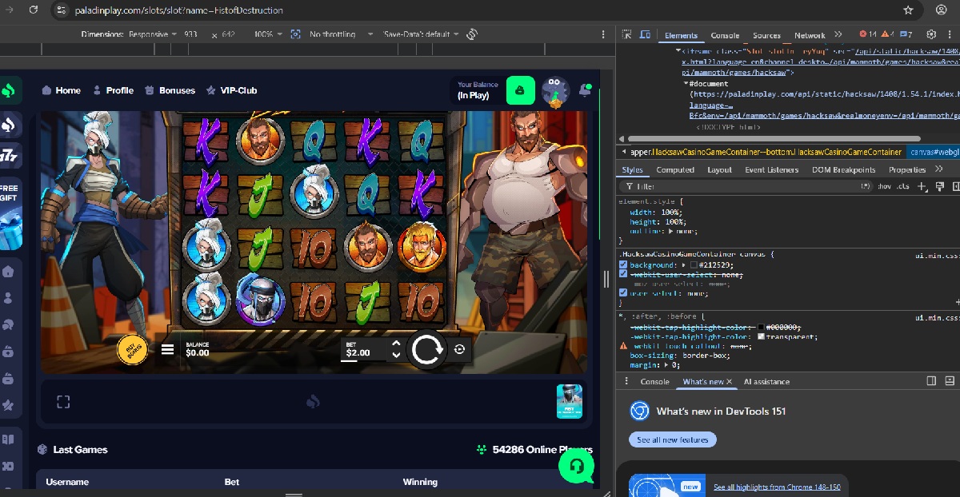Viewport: 960px width, 497px height.
Task: Add a new style rule with plus
Action: click(x=921, y=186)
